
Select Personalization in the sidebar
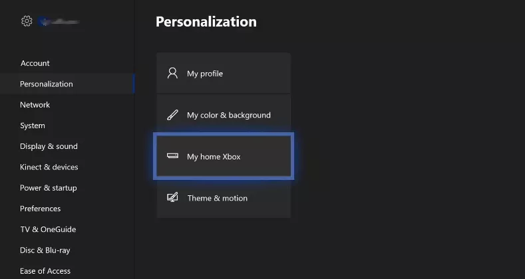pyautogui.click(x=47, y=84)
